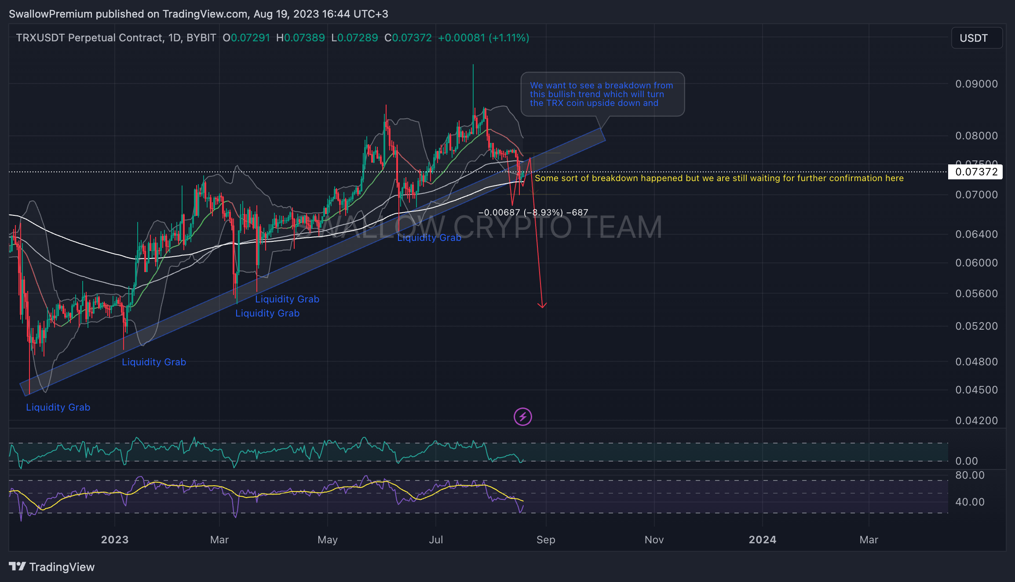Click the 40.00 RSI scale label
1015x582 pixels.
pyautogui.click(x=970, y=502)
